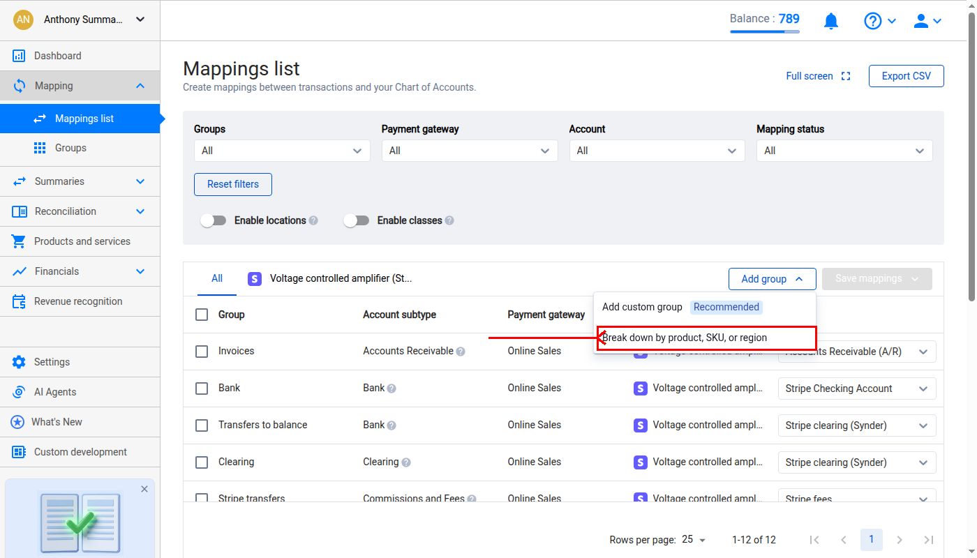Screen dimensions: 977x558
Task: Open notifications bell icon
Action: click(x=830, y=22)
